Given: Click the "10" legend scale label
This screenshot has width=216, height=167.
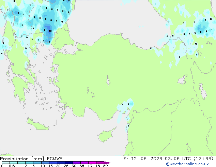Looking at the screenshot, I should point(43,166).
